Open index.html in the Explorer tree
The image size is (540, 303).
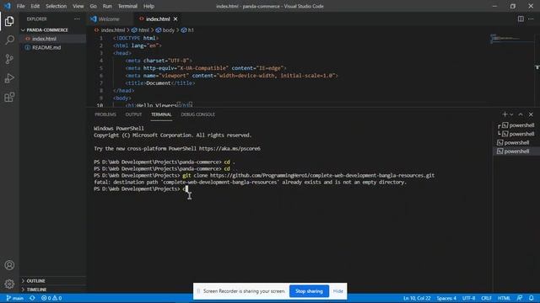pos(44,39)
